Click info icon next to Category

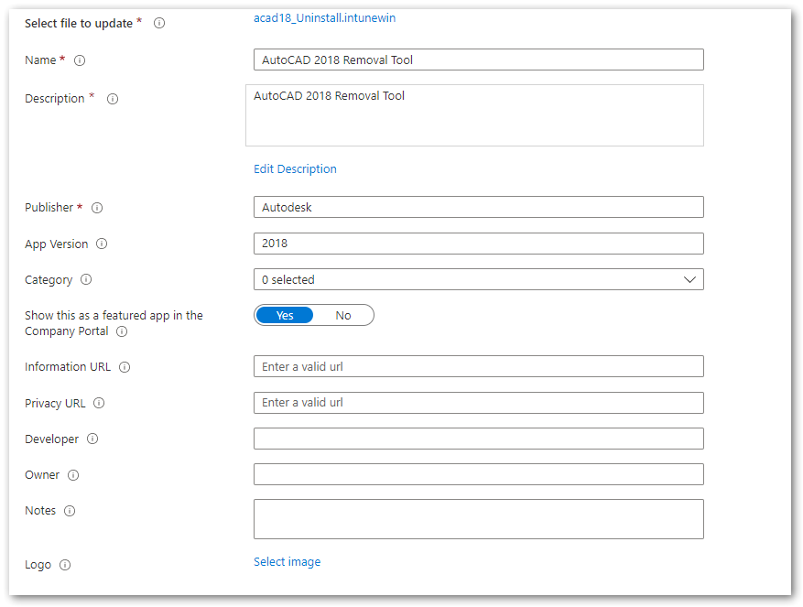pos(86,280)
